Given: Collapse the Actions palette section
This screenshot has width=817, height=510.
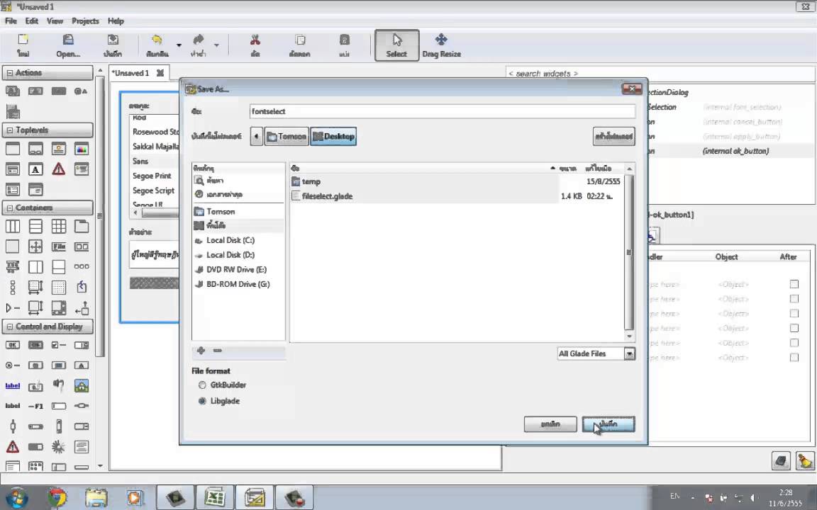Looking at the screenshot, I should [x=10, y=73].
